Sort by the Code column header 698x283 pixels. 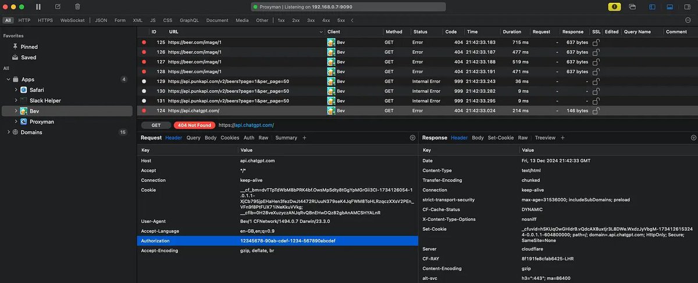point(451,32)
